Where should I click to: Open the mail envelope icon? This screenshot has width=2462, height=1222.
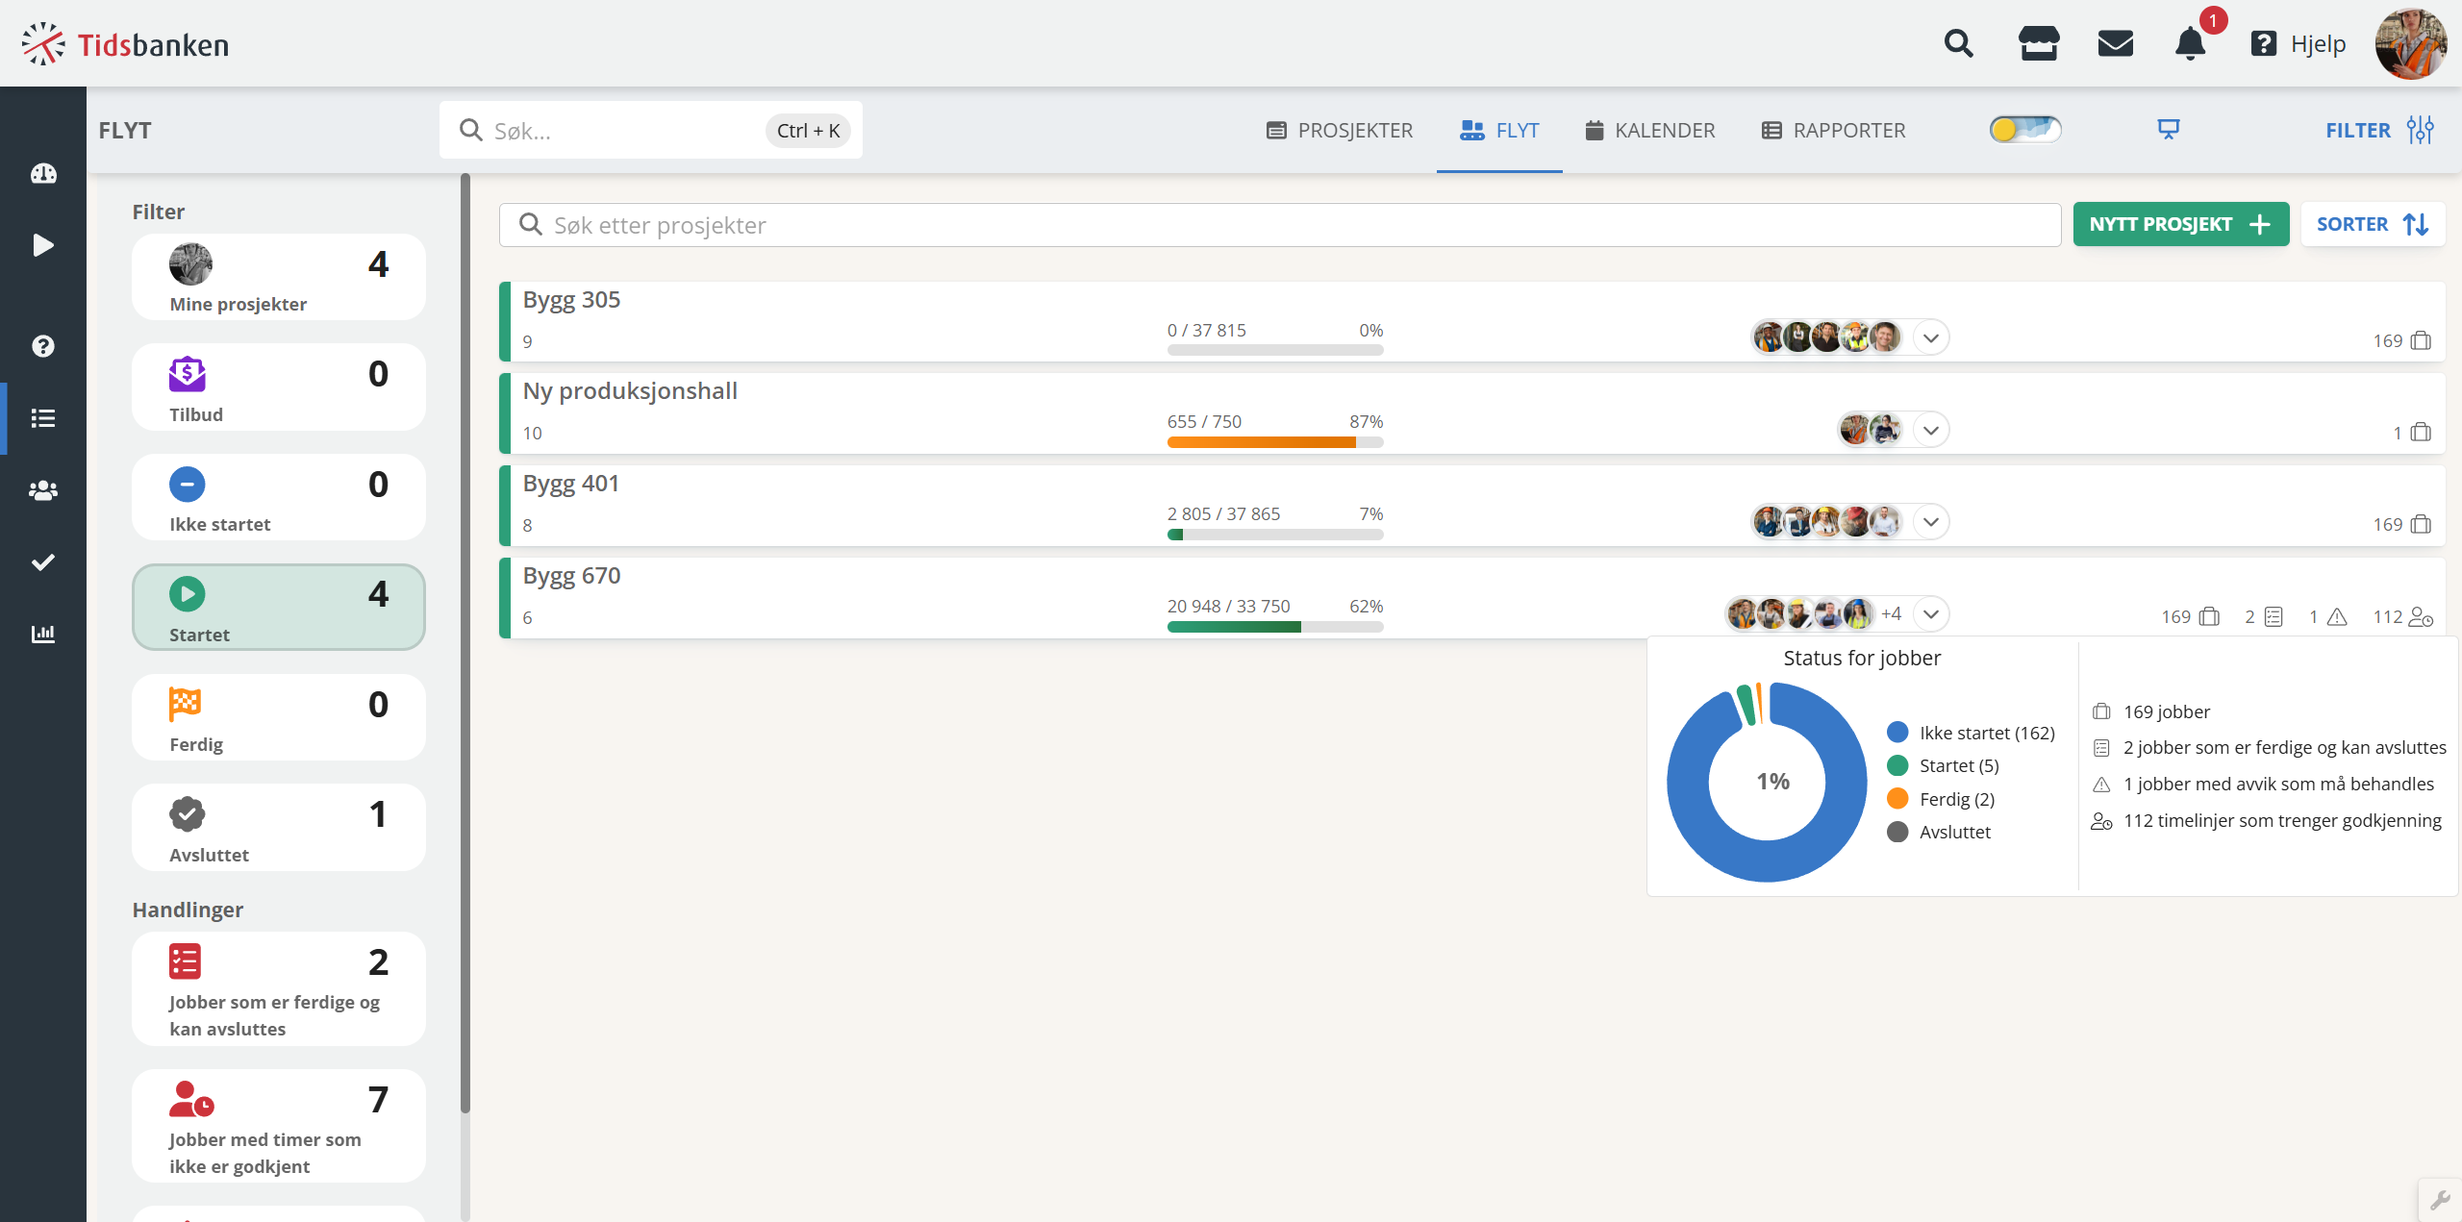pyautogui.click(x=2115, y=44)
